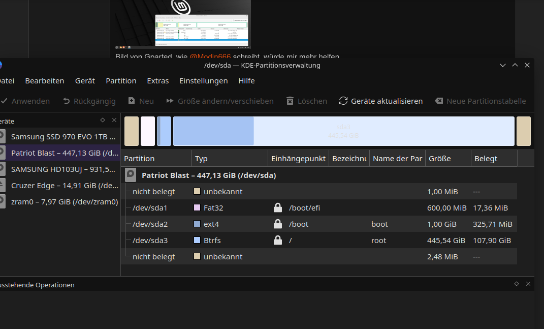Open the Extras menu
This screenshot has width=544, height=329.
click(x=157, y=81)
